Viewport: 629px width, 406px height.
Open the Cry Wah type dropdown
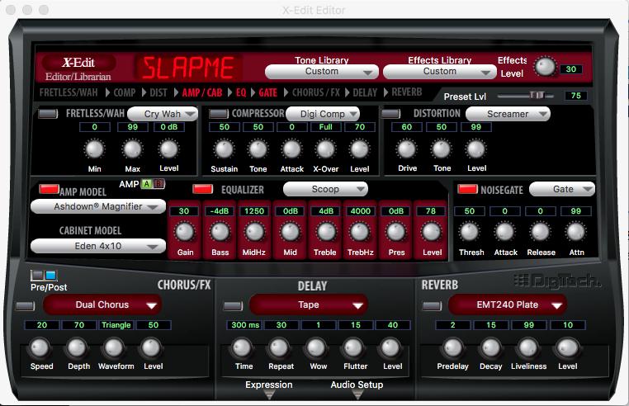click(x=163, y=114)
